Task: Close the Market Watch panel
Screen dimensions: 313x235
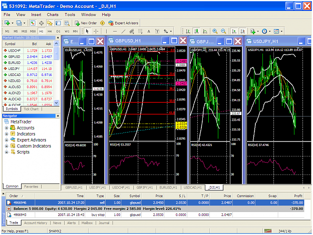Action: pyautogui.click(x=58, y=37)
